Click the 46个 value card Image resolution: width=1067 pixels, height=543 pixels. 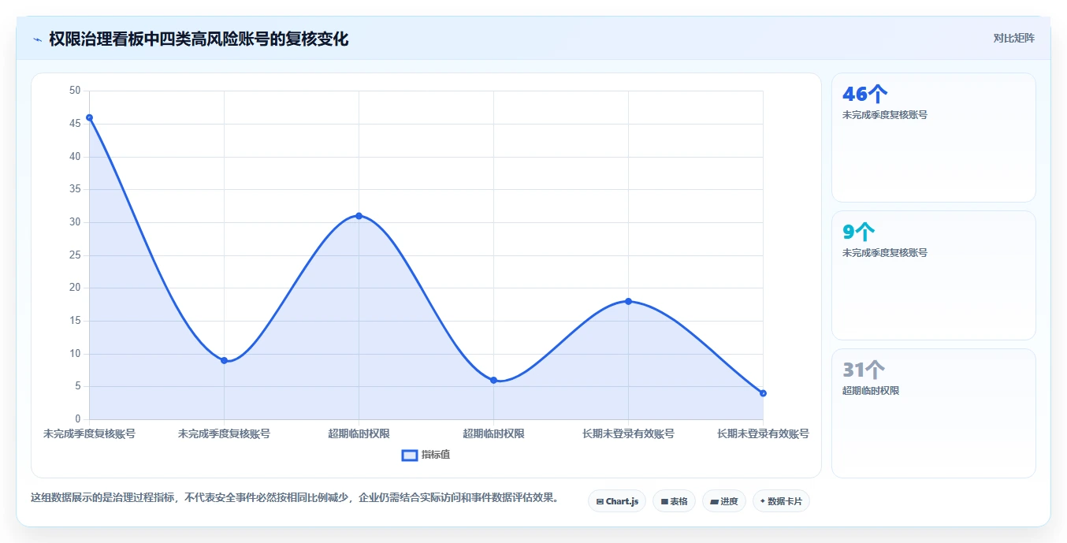tap(934, 138)
